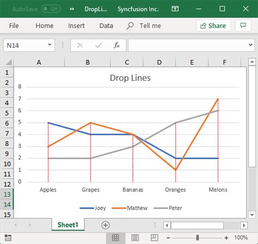Viewport: 258px width, 244px height.
Task: Open macro recording icon in status bar
Action: point(8,237)
